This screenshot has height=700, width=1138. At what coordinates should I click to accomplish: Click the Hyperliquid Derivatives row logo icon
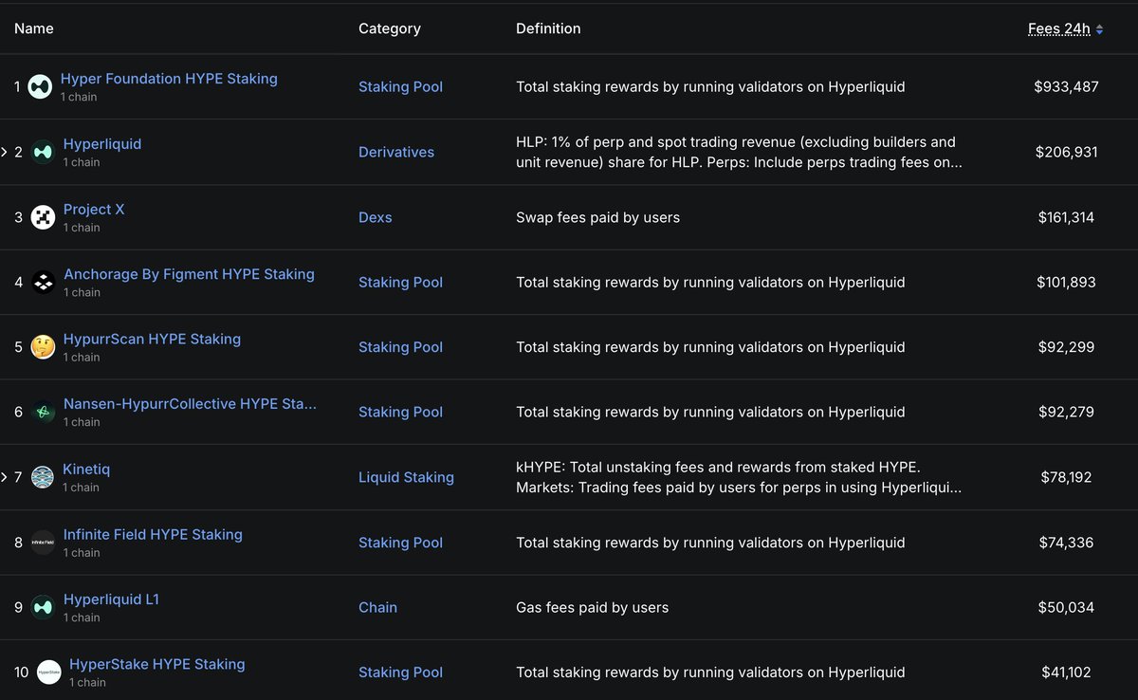pyautogui.click(x=43, y=152)
